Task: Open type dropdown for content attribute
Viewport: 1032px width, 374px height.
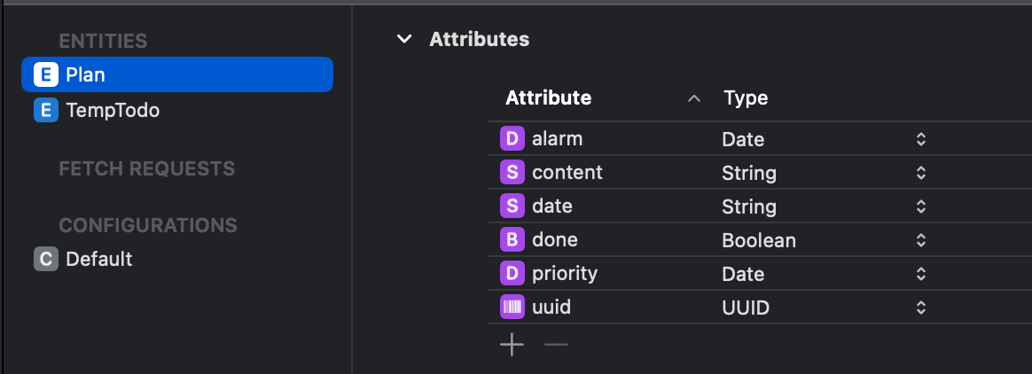Action: coord(921,173)
